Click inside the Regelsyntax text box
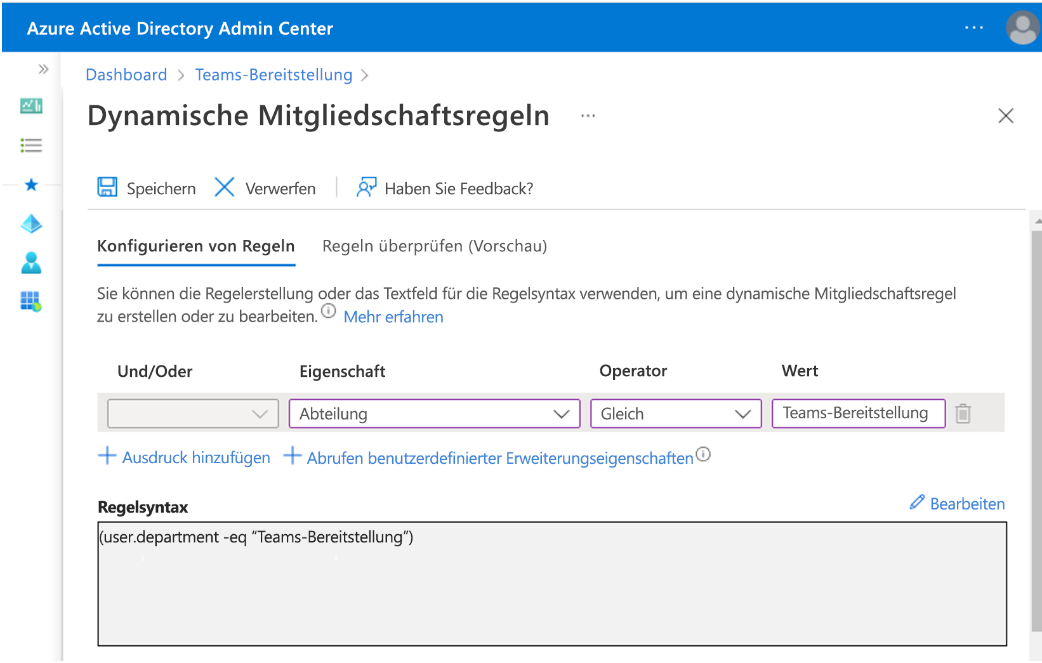1042x663 pixels. [x=552, y=584]
